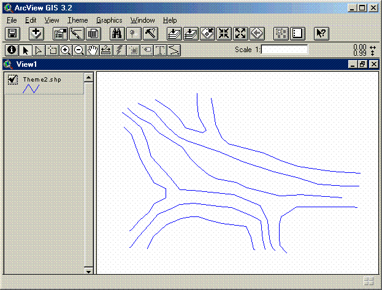
Task: Open the Query Builder hammer icon
Action: [x=150, y=34]
